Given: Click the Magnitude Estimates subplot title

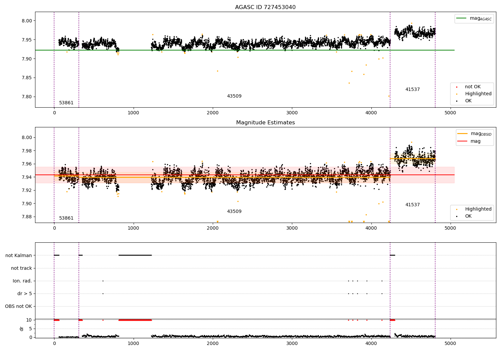Looking at the screenshot, I should tap(265, 123).
